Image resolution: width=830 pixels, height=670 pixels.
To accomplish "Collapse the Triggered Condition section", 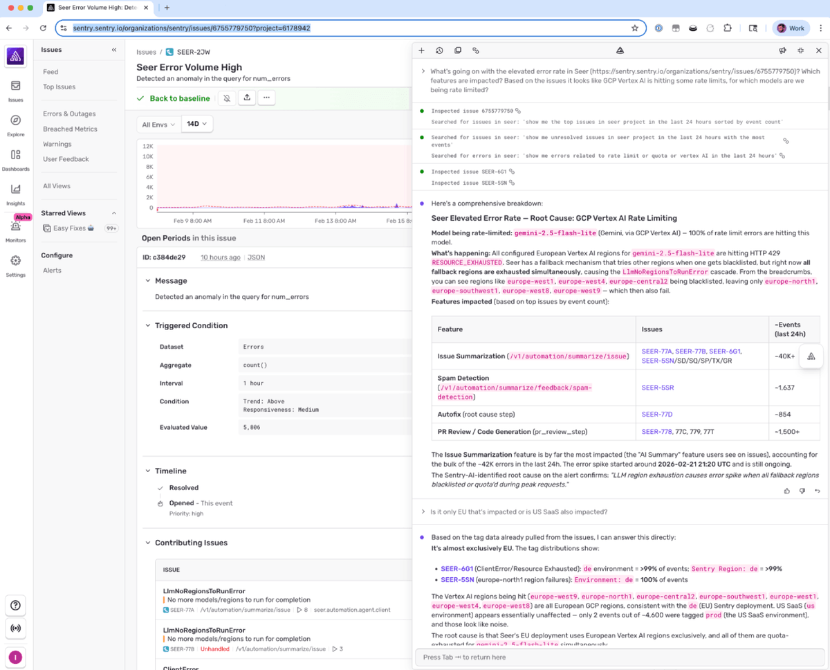I will point(147,325).
